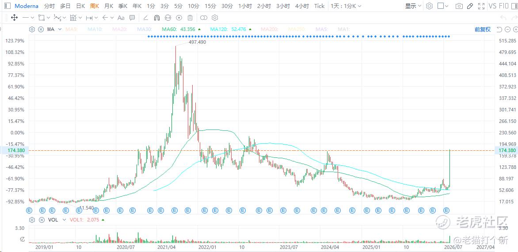
Task: Click the linked circles icon
Action: point(204,18)
